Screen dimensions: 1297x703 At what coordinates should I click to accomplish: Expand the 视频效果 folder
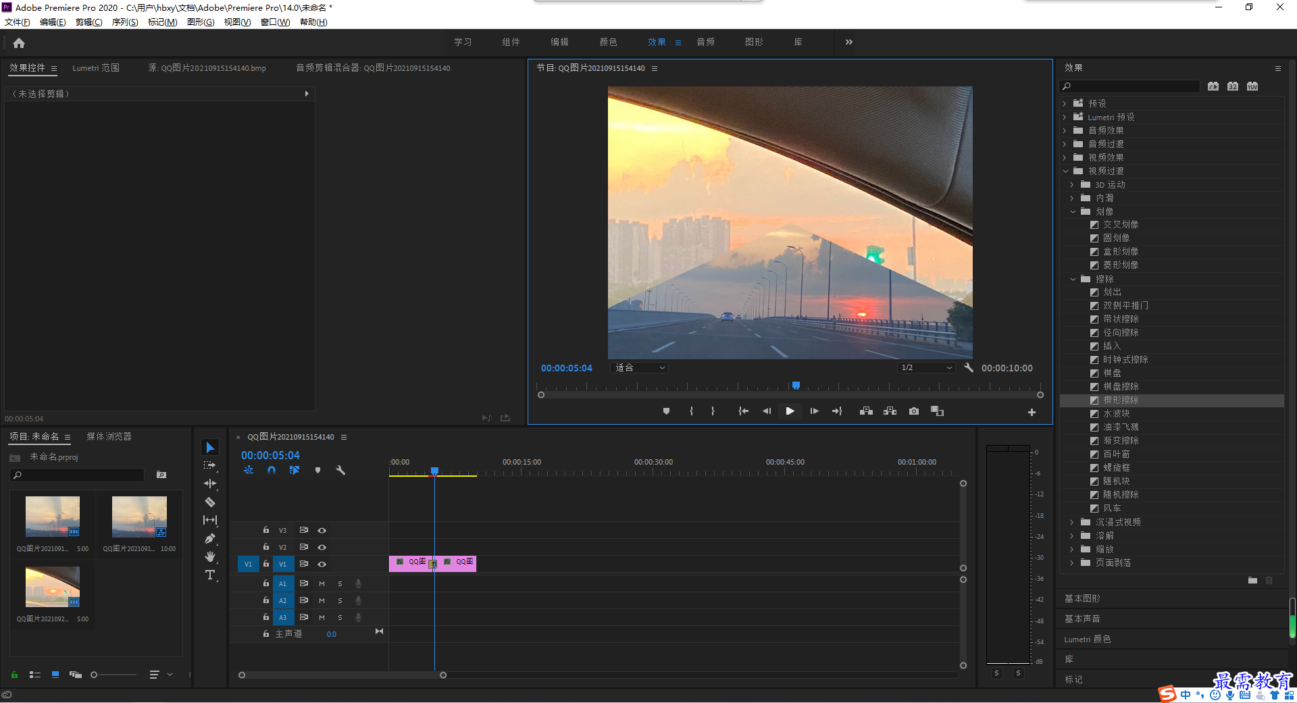pyautogui.click(x=1065, y=157)
